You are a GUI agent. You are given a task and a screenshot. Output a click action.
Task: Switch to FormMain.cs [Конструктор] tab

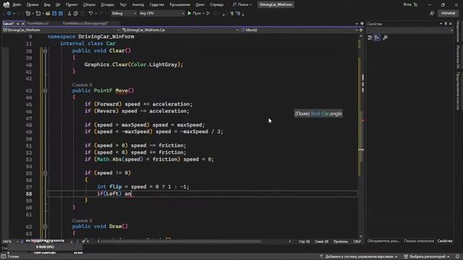pyautogui.click(x=85, y=23)
